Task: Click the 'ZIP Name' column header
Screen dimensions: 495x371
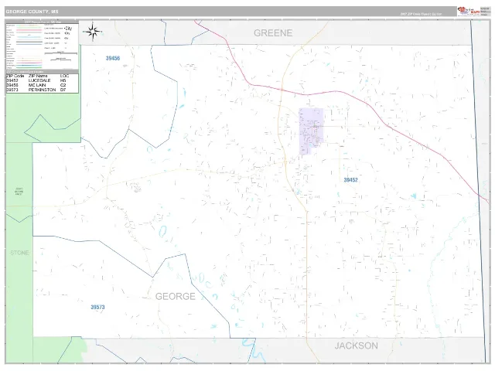Action: (38, 76)
